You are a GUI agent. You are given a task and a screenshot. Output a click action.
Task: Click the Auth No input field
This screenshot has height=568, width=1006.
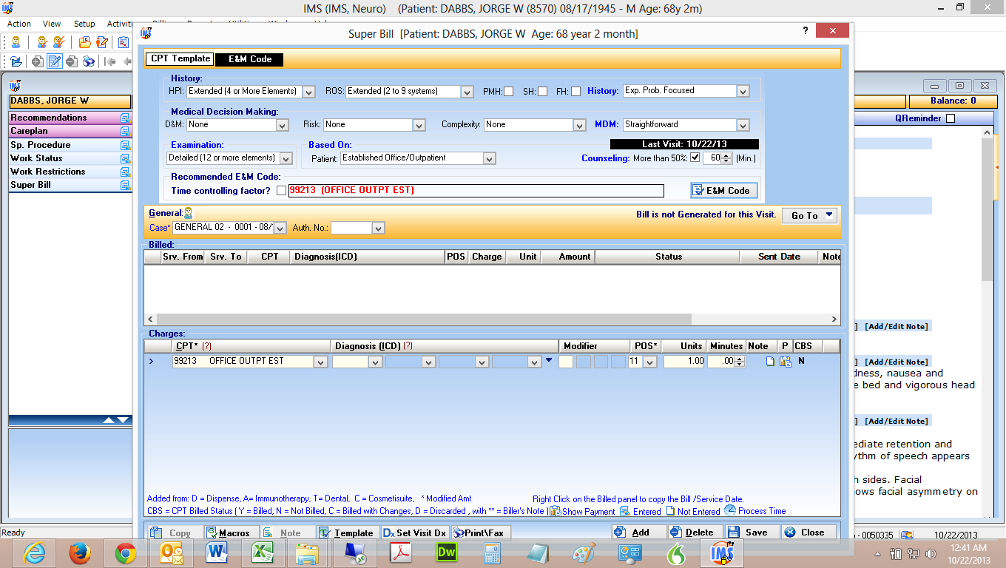point(351,228)
